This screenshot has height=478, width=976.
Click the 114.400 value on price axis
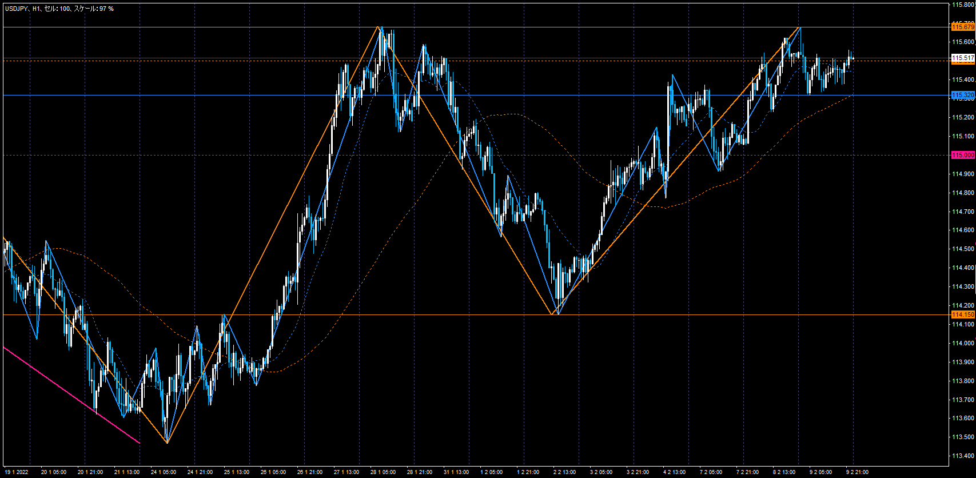point(963,268)
